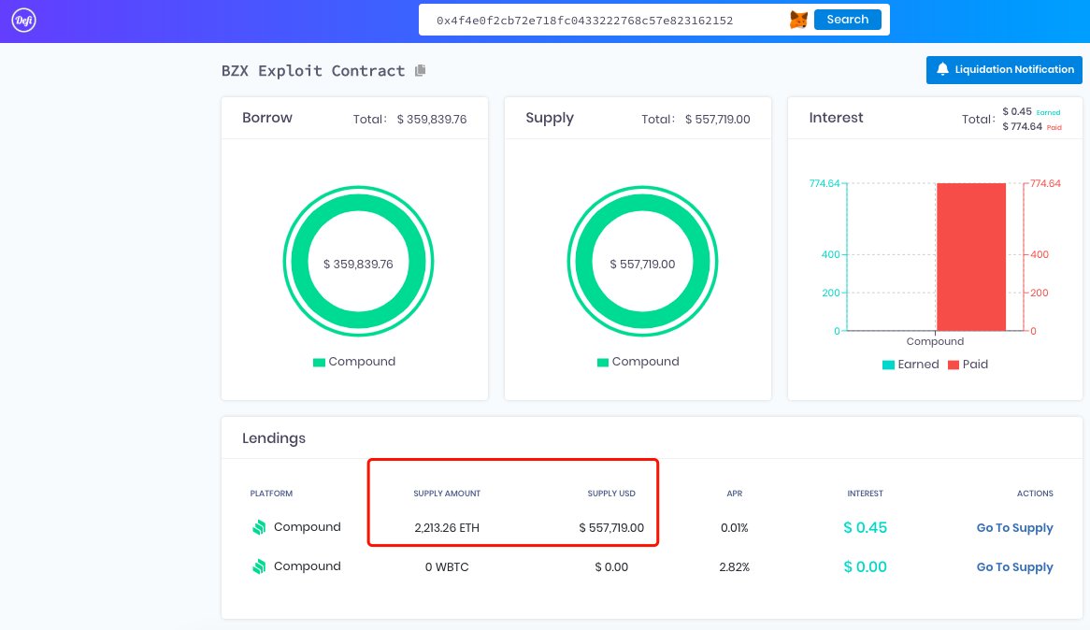Click the $ 0.00 interest value in Lendings
This screenshot has height=630, width=1090.
coord(866,566)
